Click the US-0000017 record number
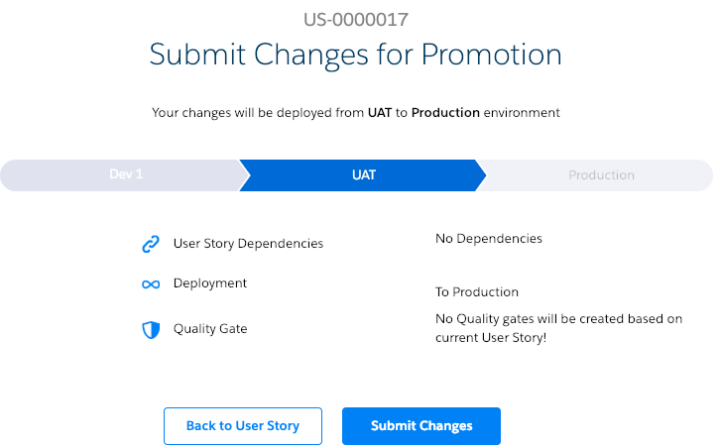720x448 pixels. 355,20
